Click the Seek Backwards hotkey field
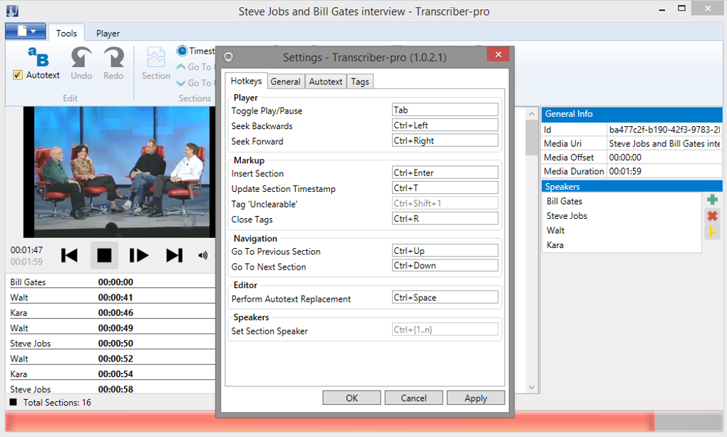Screen dimensions: 727x437 click(445, 125)
